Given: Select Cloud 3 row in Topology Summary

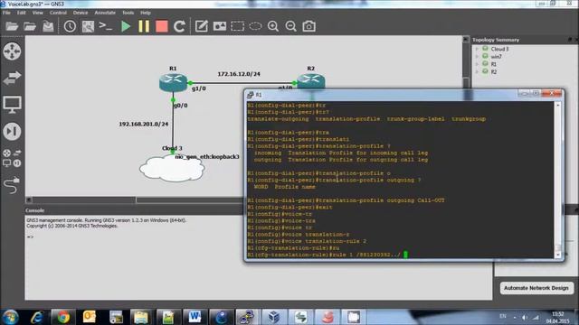Looking at the screenshot, I should click(499, 49).
